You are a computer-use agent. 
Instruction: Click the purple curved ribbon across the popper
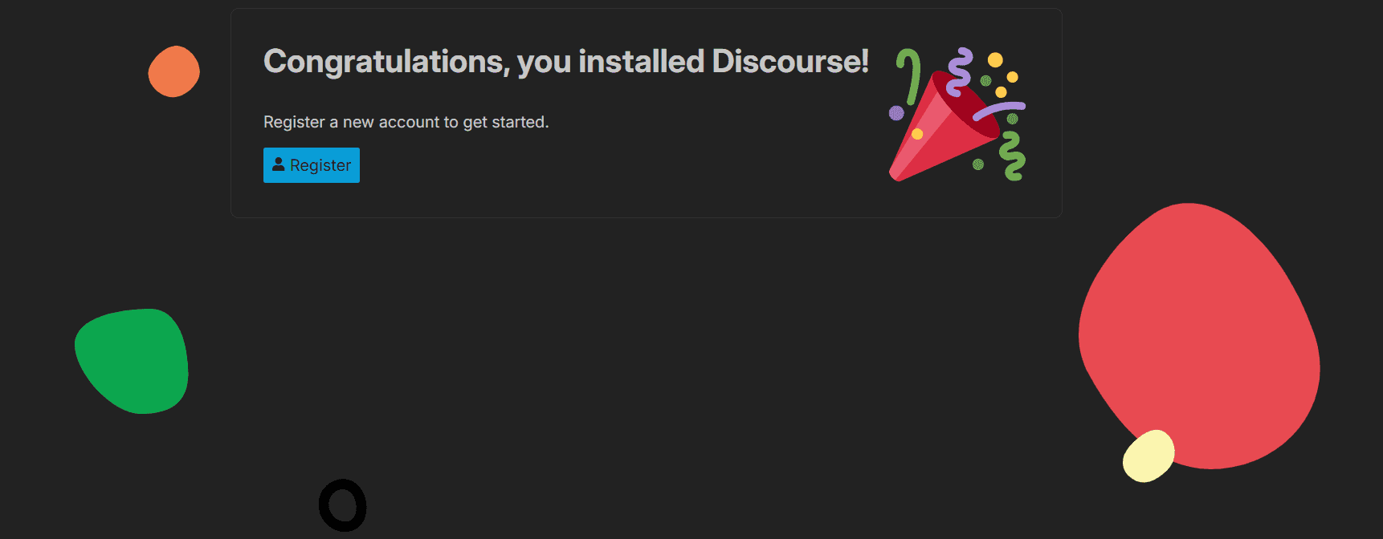point(998,109)
